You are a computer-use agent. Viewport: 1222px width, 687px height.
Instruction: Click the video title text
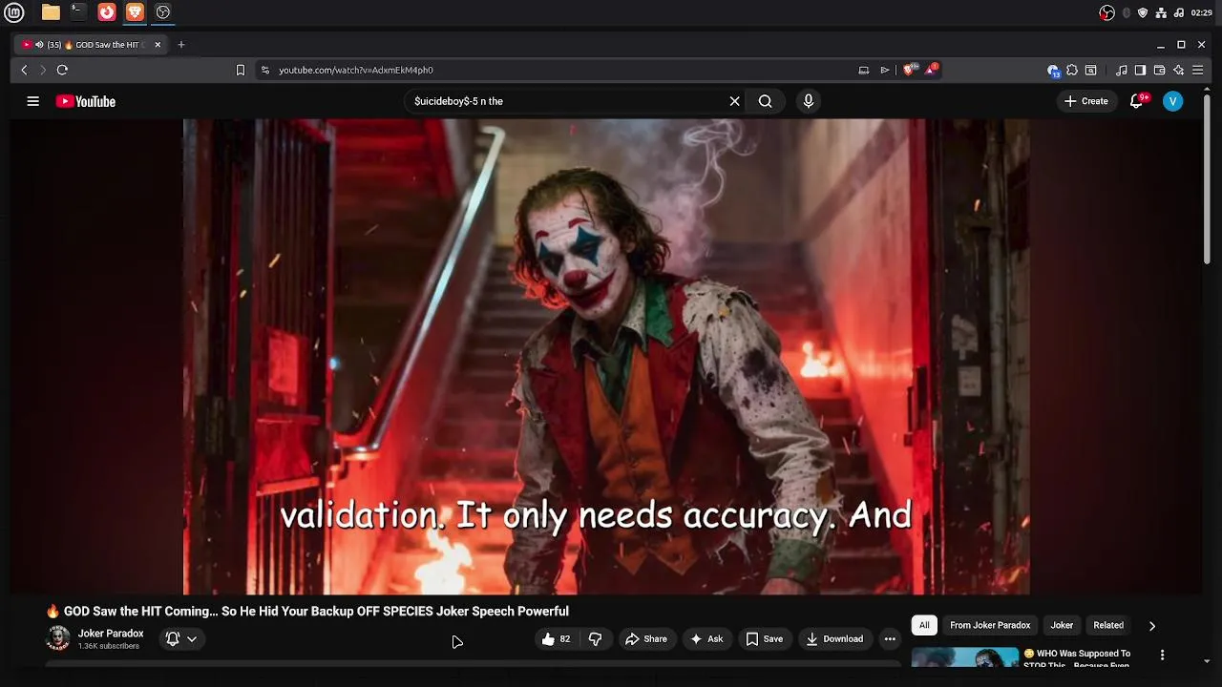[x=316, y=612]
